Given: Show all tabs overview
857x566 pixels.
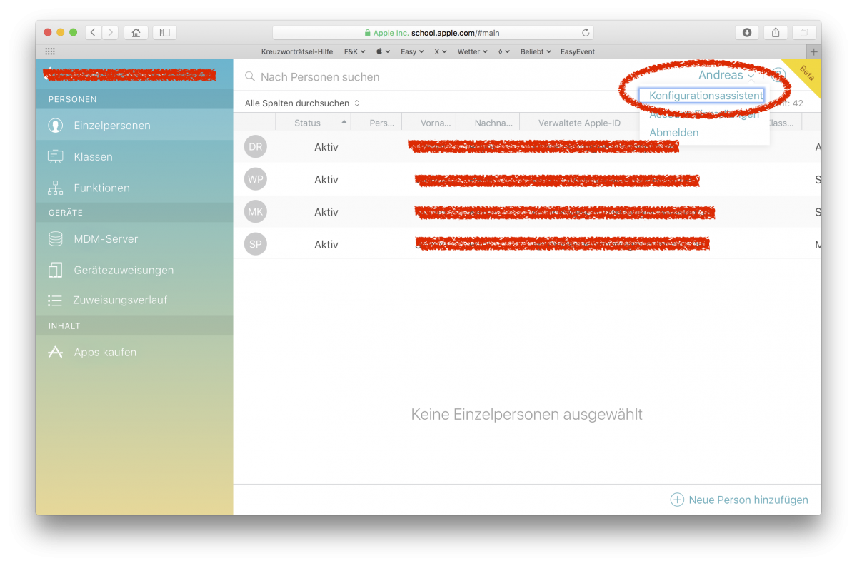Looking at the screenshot, I should [x=804, y=32].
